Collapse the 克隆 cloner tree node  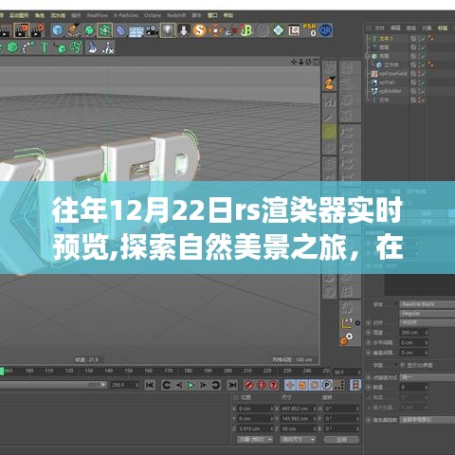[368, 56]
